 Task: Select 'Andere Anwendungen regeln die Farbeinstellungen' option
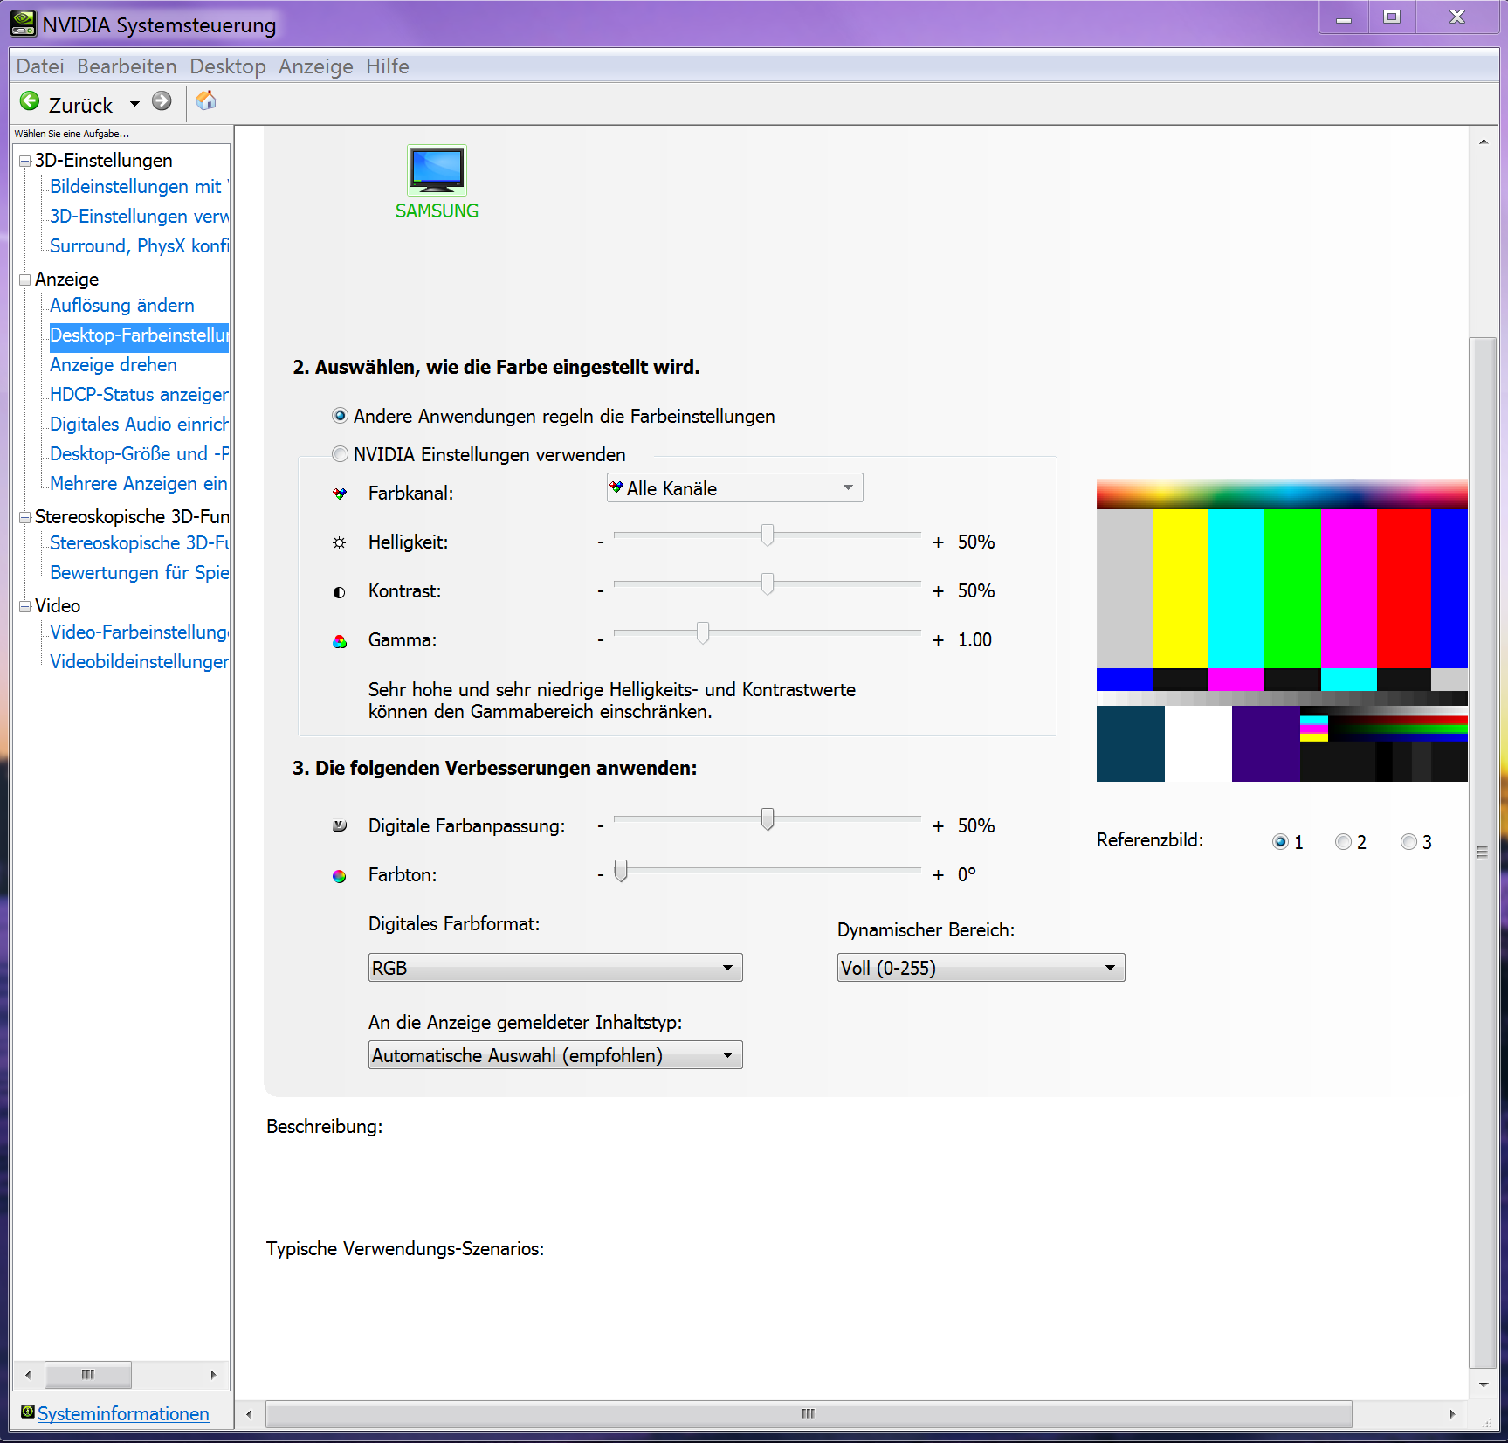[x=341, y=416]
